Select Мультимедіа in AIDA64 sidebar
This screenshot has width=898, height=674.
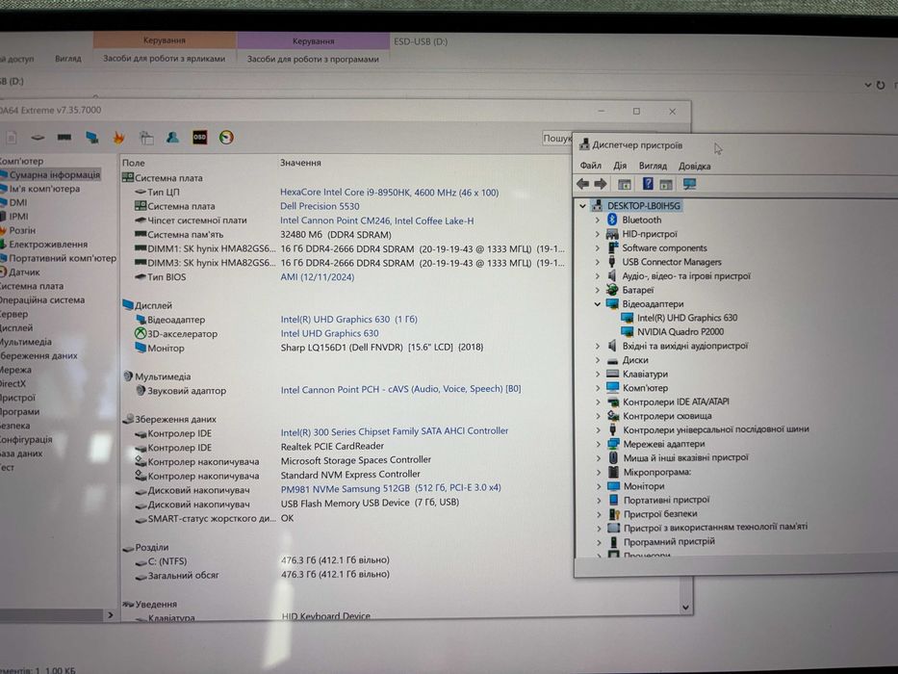[x=26, y=342]
